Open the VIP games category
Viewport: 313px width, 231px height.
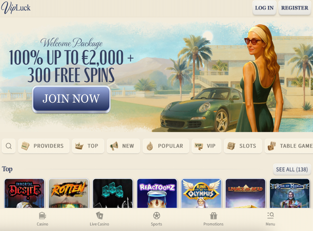click(206, 146)
